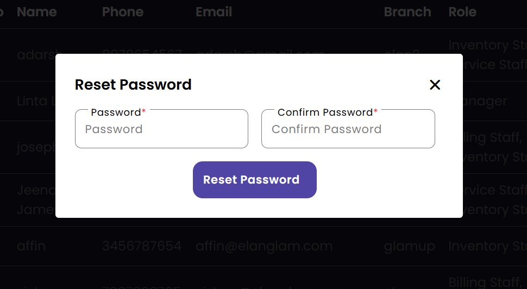This screenshot has width=527, height=289.
Task: Click the Reset Password dialog heading
Action: click(133, 85)
